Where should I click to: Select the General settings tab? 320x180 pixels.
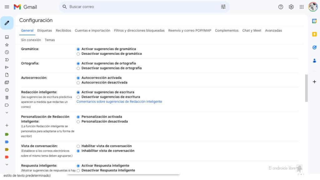pyautogui.click(x=27, y=30)
